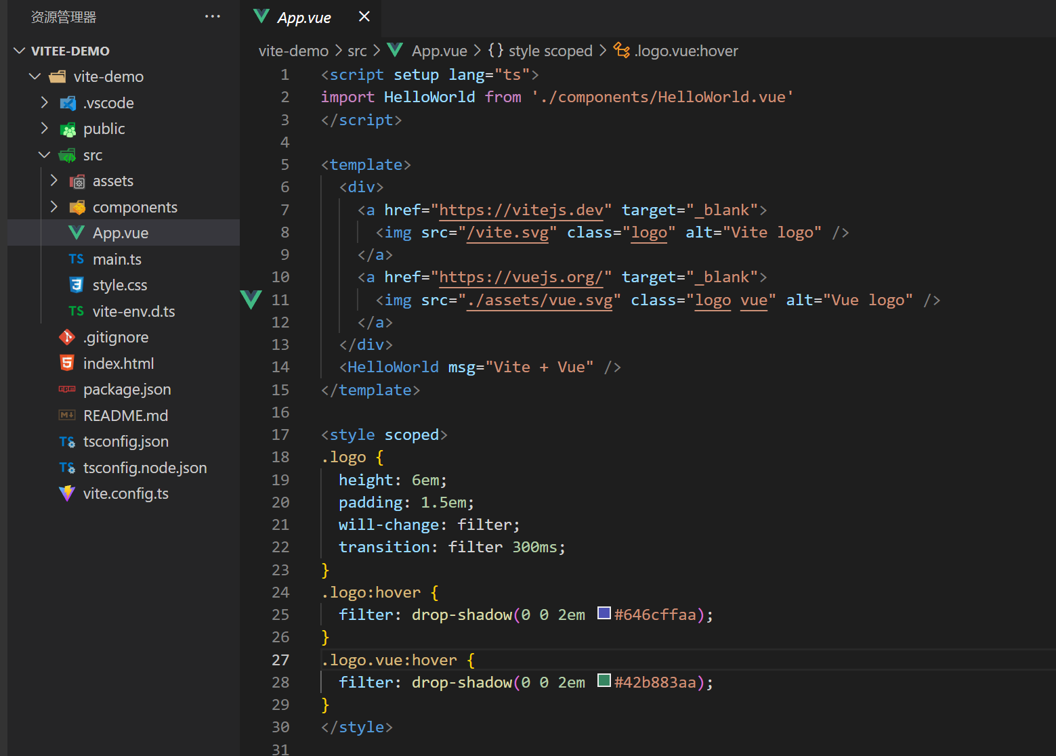
Task: Expand the public folder chevron
Action: tap(45, 129)
